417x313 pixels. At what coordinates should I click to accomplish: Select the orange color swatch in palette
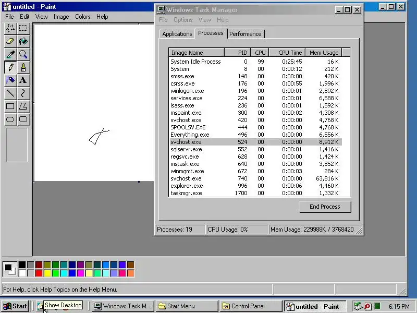coord(131,273)
